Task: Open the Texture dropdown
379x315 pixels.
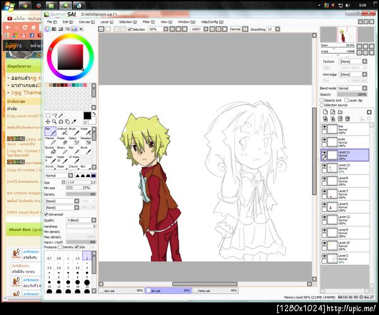Action: pos(364,61)
